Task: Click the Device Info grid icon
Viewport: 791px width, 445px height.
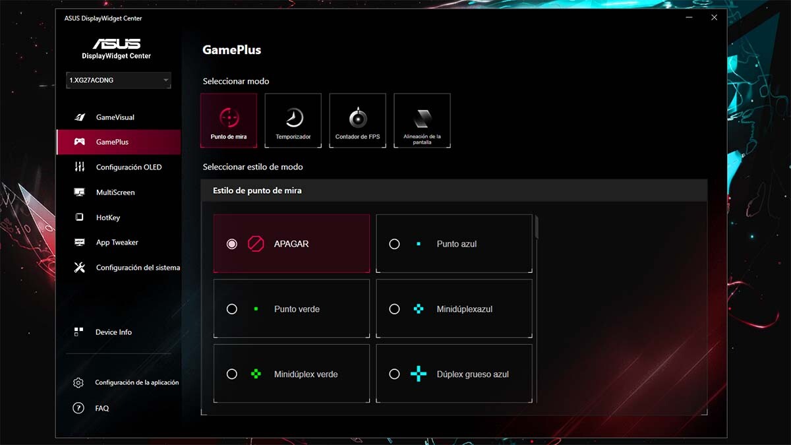Action: pyautogui.click(x=78, y=332)
